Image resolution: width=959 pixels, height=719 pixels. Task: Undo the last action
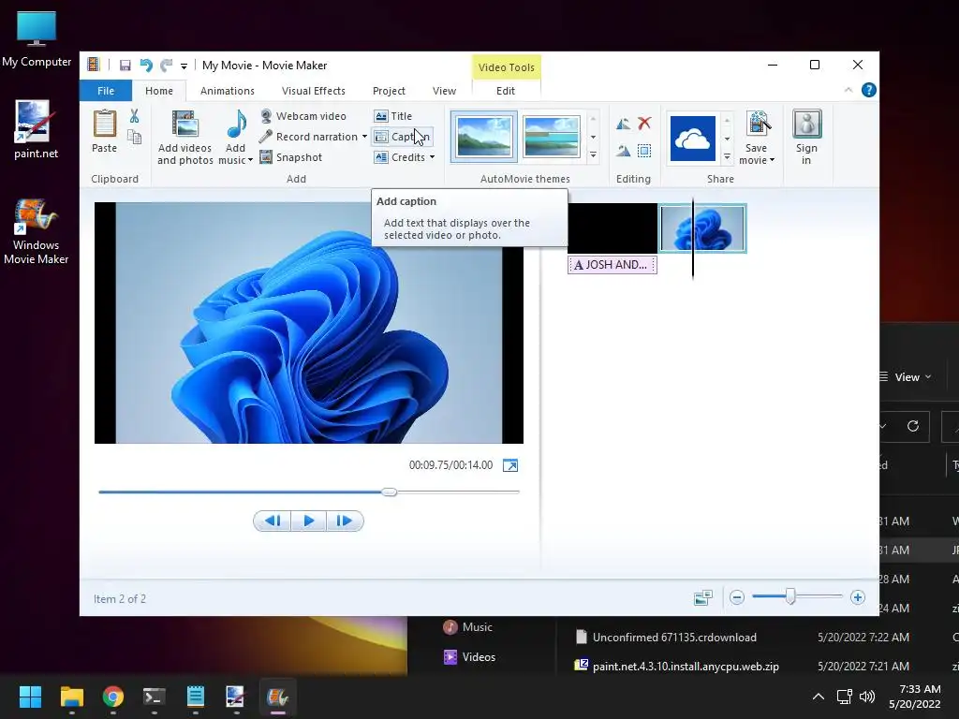click(x=145, y=66)
